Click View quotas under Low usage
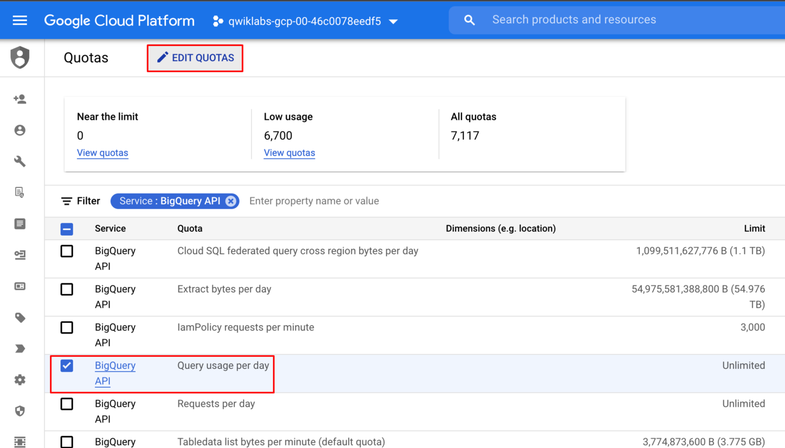Screen dimensions: 785x448 point(290,153)
